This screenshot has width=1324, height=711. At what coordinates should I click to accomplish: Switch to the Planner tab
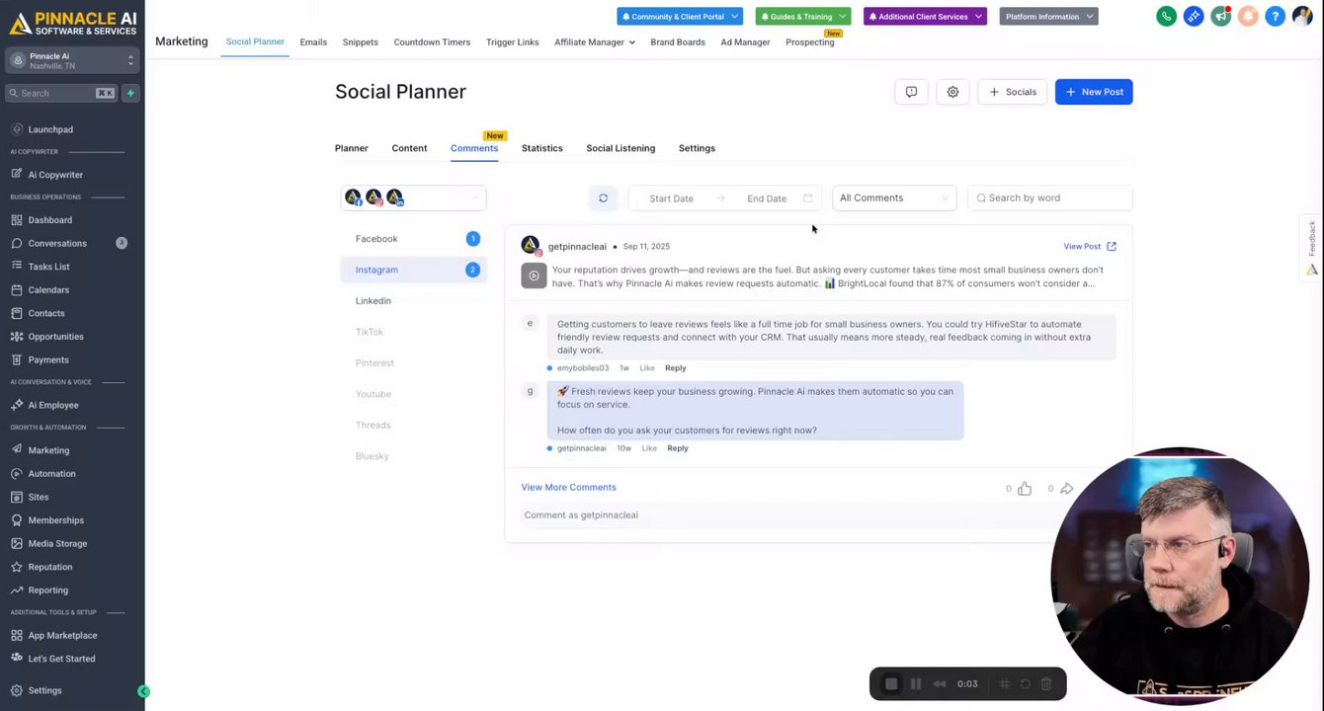pyautogui.click(x=351, y=148)
